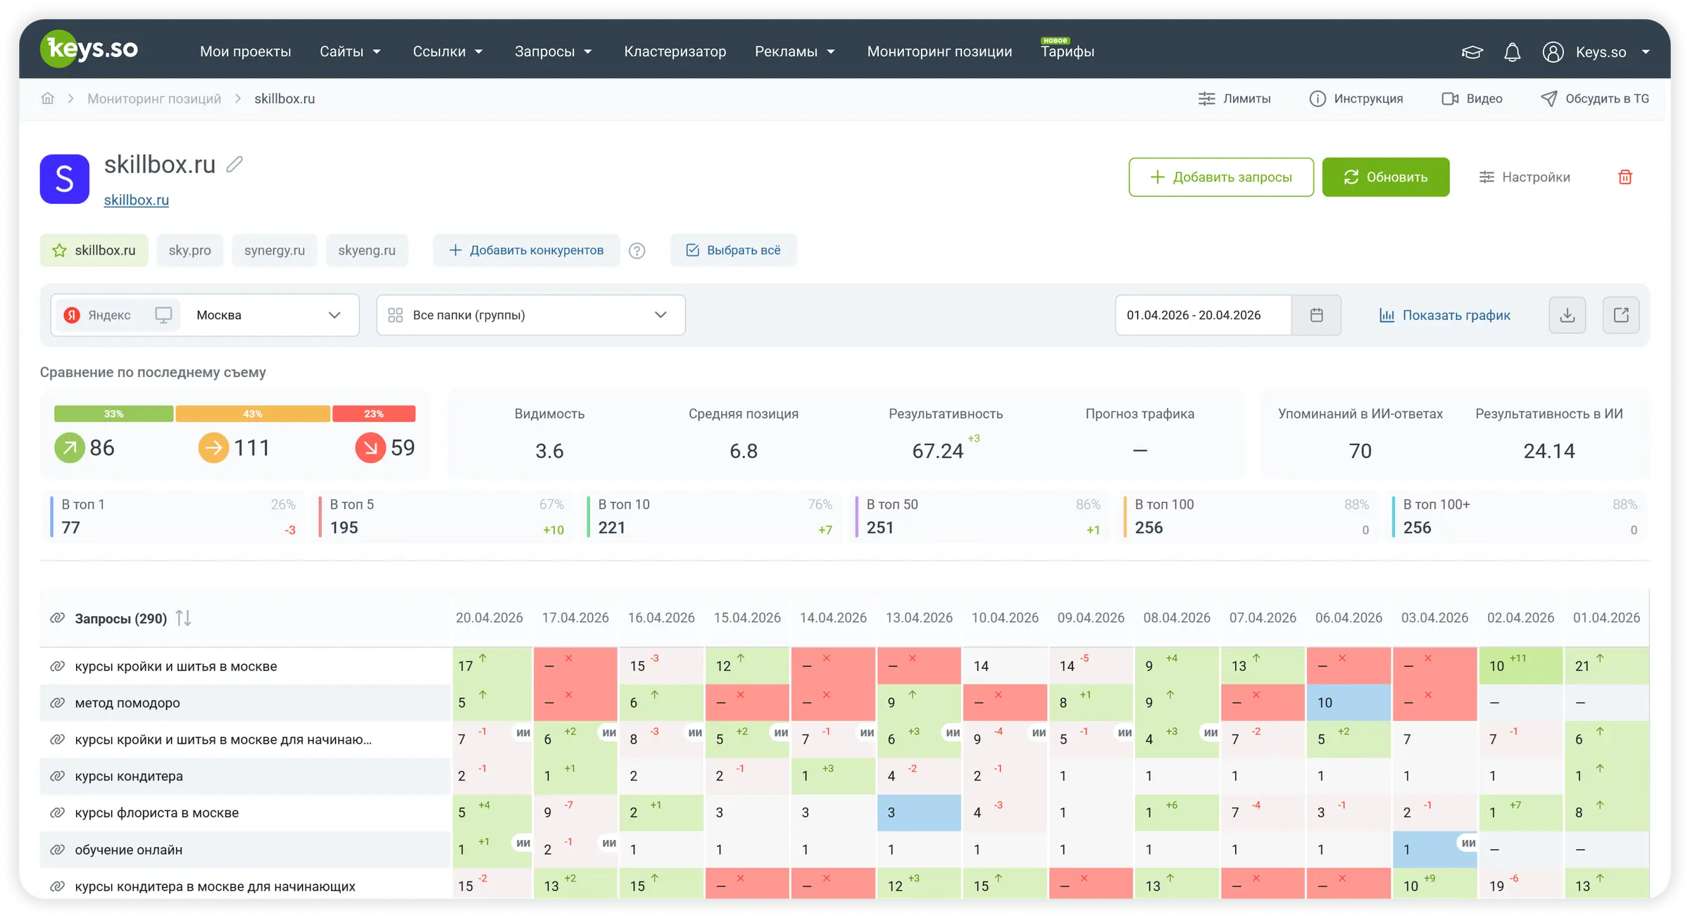Click the В топ 5 stat card
Viewport: 1690px width, 918px height.
point(443,517)
